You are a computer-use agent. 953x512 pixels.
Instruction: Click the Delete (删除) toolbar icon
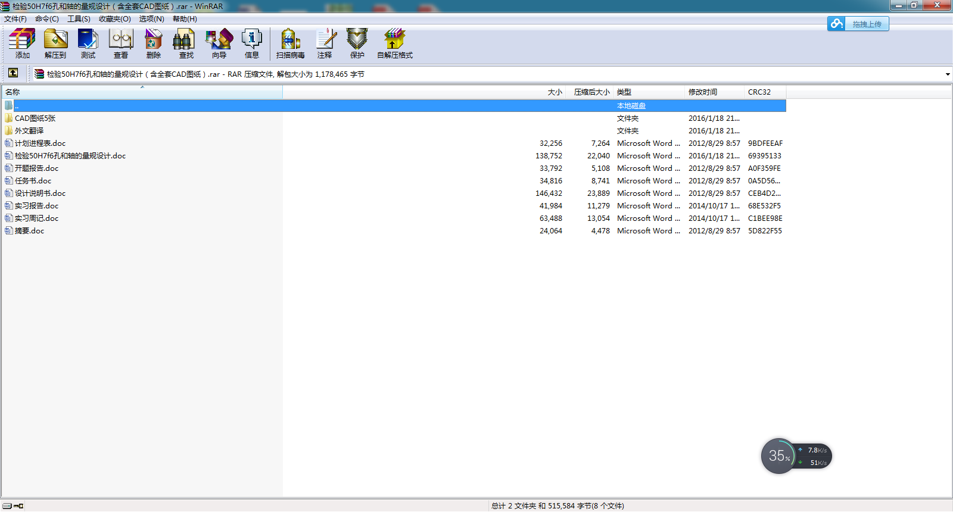154,43
